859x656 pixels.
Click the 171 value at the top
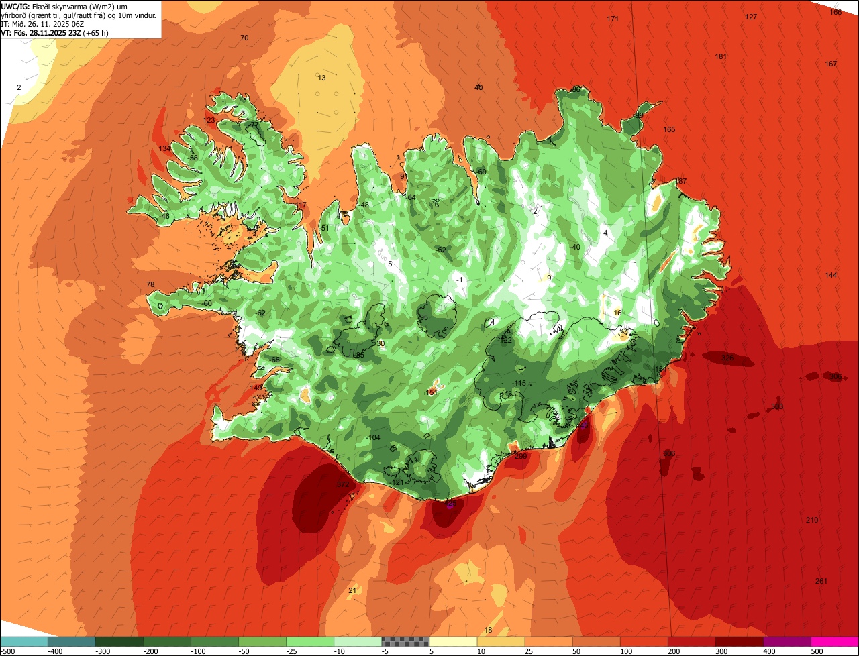pos(613,19)
